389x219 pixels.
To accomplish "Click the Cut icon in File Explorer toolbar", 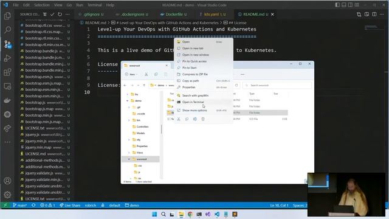I will pyautogui.click(x=146, y=74).
